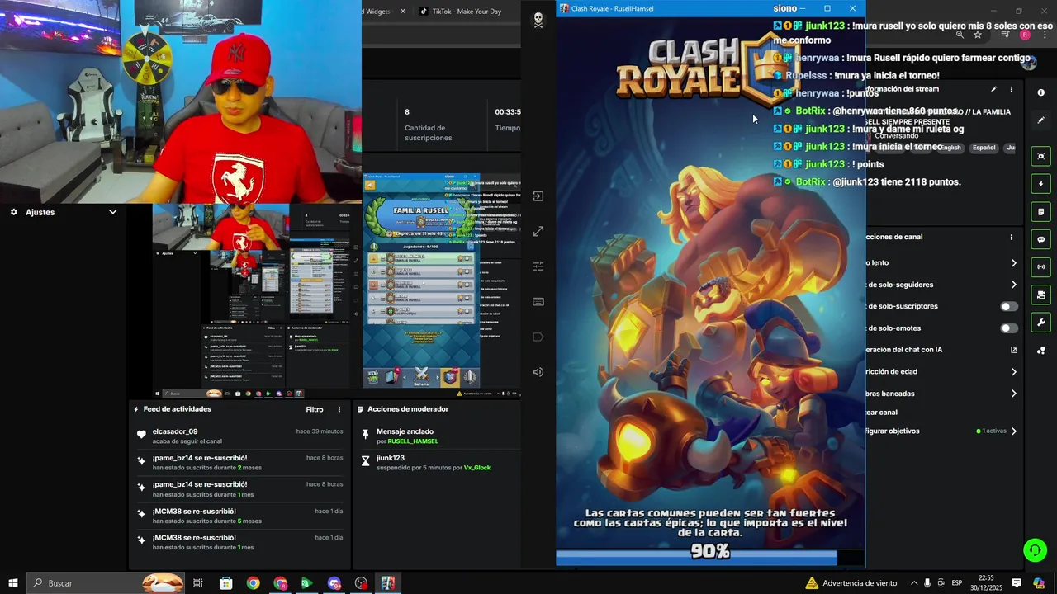The image size is (1057, 594).
Task: Open the Filtro activity feed filter
Action: pyautogui.click(x=315, y=410)
